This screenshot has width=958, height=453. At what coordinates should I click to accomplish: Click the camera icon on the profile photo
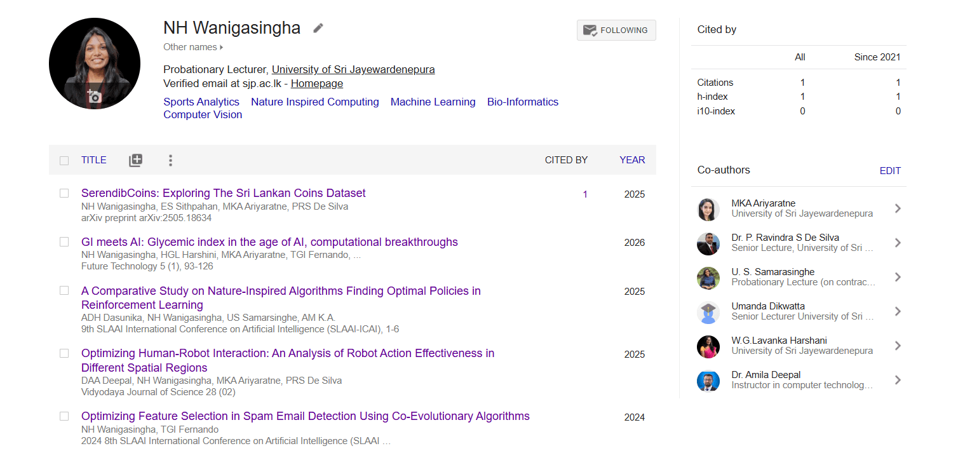point(94,95)
